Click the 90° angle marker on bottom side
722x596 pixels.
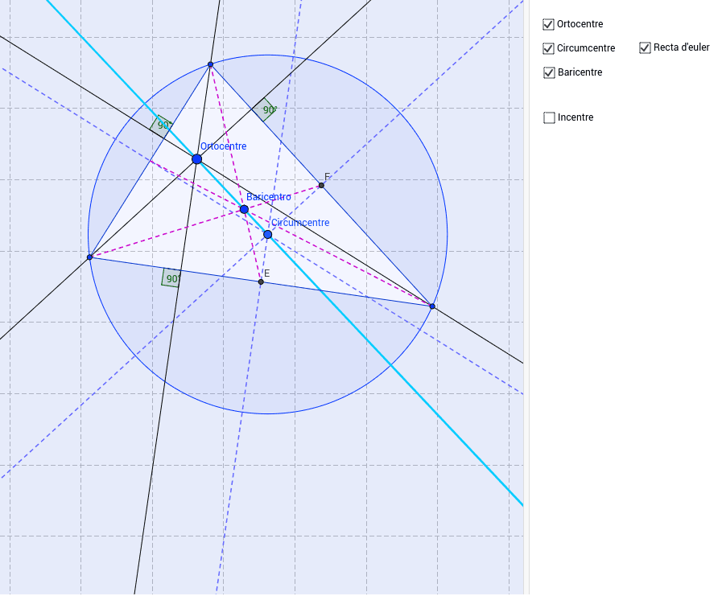coord(171,278)
